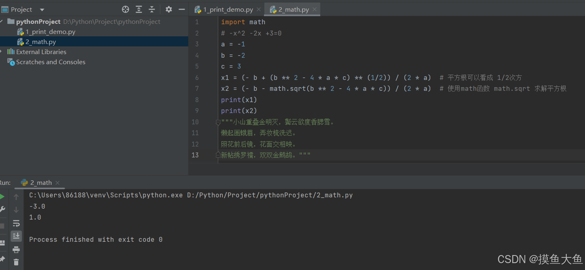Click Select Opened File target icon
This screenshot has height=270, width=585.
pyautogui.click(x=126, y=9)
